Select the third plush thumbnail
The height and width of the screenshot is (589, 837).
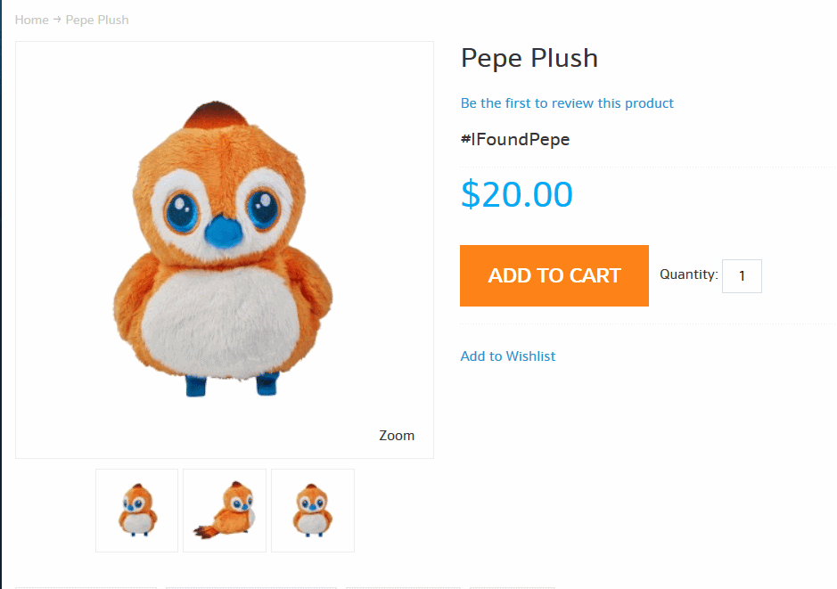313,511
